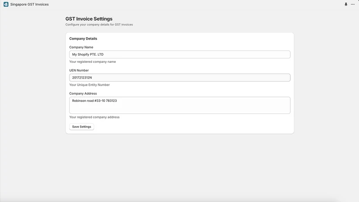Pin the app with the pin icon
The image size is (359, 202).
346,4
